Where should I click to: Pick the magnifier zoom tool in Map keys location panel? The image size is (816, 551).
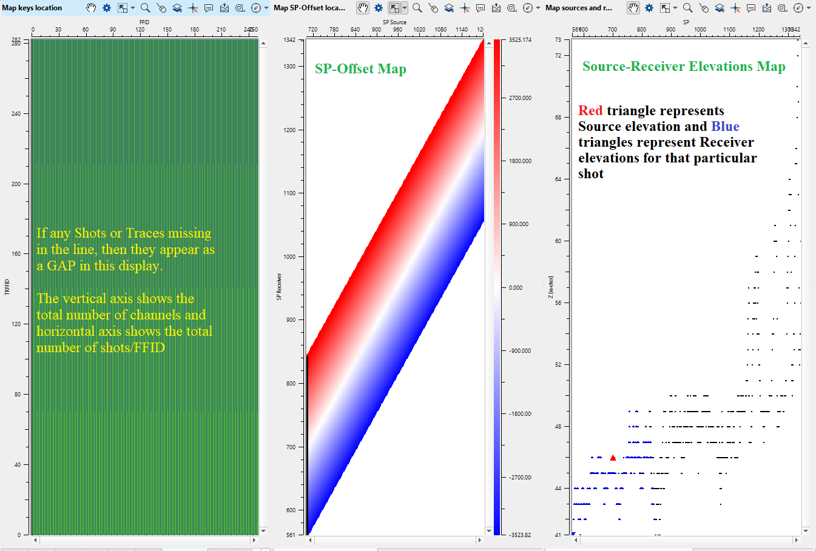point(146,8)
